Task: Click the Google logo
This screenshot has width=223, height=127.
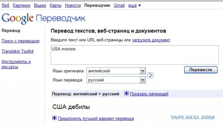Action: click(x=18, y=18)
